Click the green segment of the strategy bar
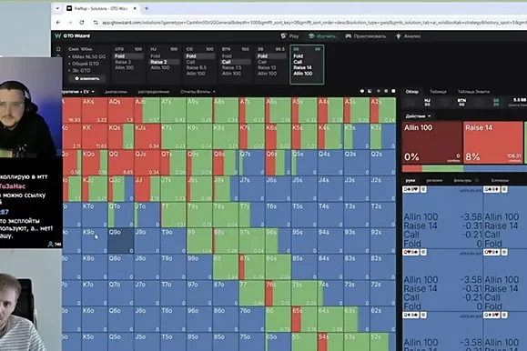The height and width of the screenshot is (351, 527). [x=442, y=168]
